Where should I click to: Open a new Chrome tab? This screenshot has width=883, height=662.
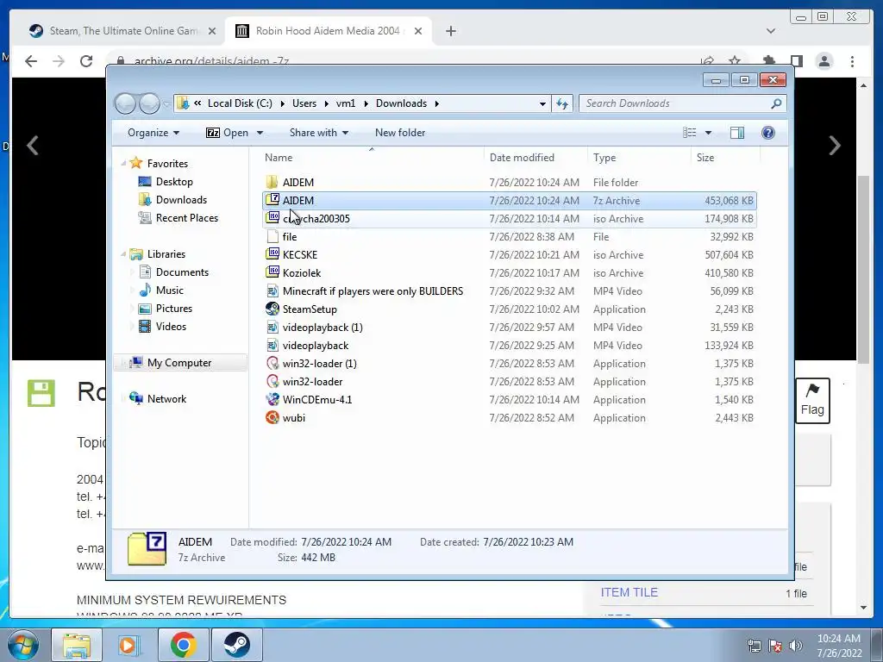pos(450,31)
